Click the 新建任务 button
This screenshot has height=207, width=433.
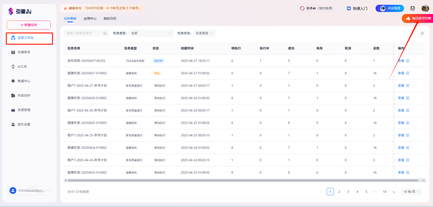click(x=29, y=25)
